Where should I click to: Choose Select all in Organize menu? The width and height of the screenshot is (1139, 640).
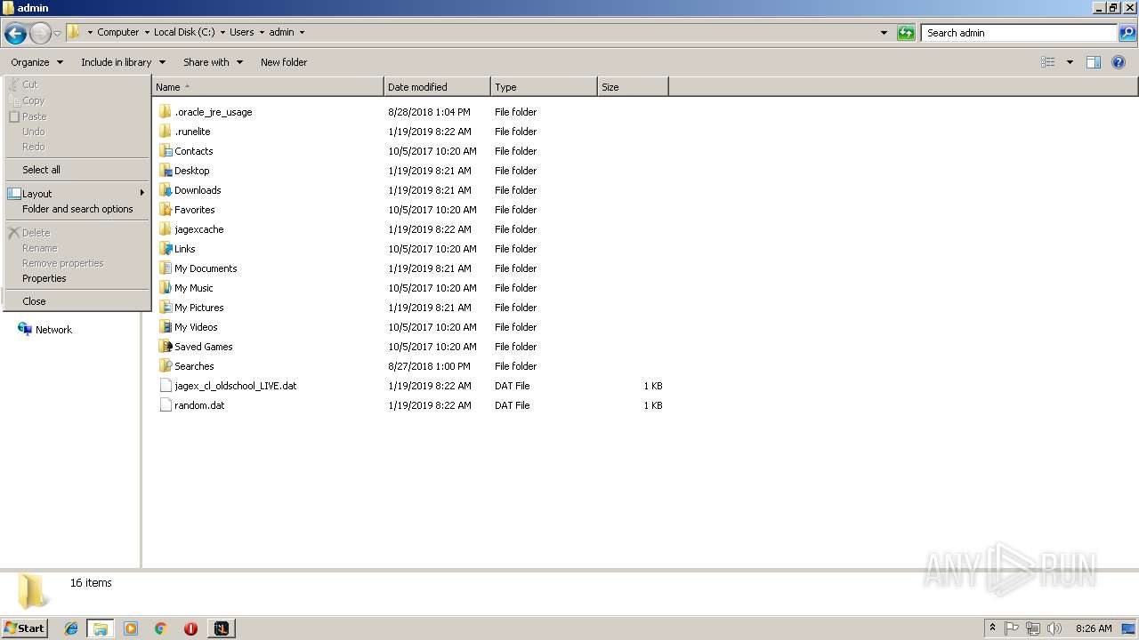tap(77, 170)
